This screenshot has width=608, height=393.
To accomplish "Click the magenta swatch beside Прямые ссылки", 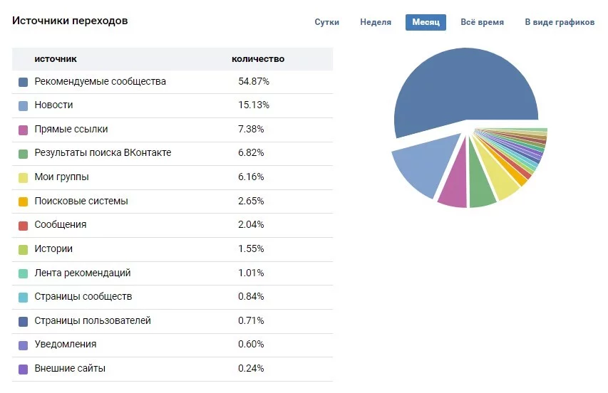I will pos(24,130).
